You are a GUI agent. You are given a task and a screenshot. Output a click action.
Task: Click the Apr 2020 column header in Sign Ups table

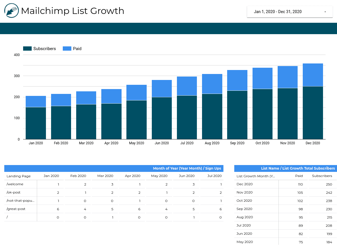click(133, 176)
